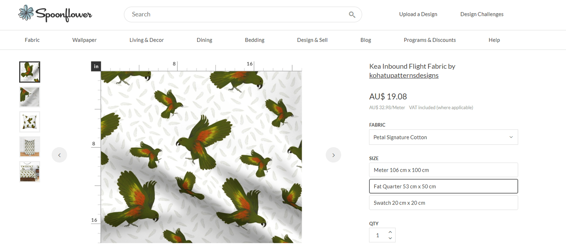Click the Kea Inbound Flight Fabric title

(x=408, y=66)
